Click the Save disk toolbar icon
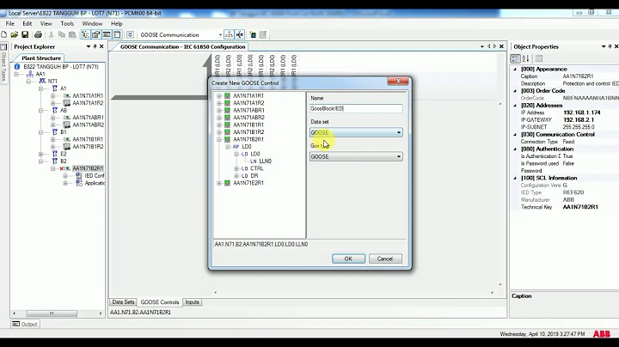619x347 pixels. pyautogui.click(x=25, y=34)
